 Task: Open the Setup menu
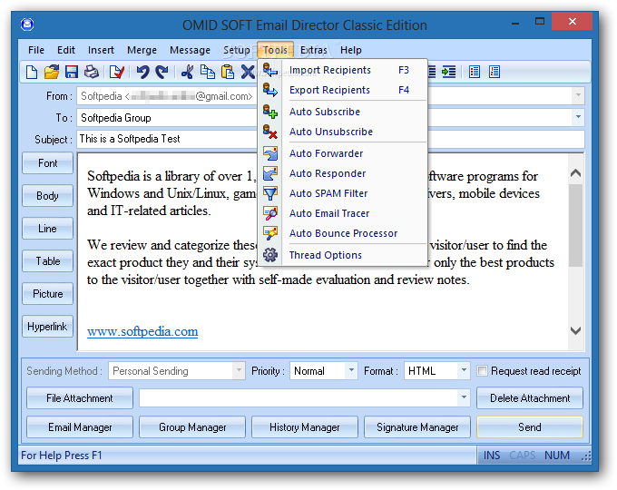(237, 50)
